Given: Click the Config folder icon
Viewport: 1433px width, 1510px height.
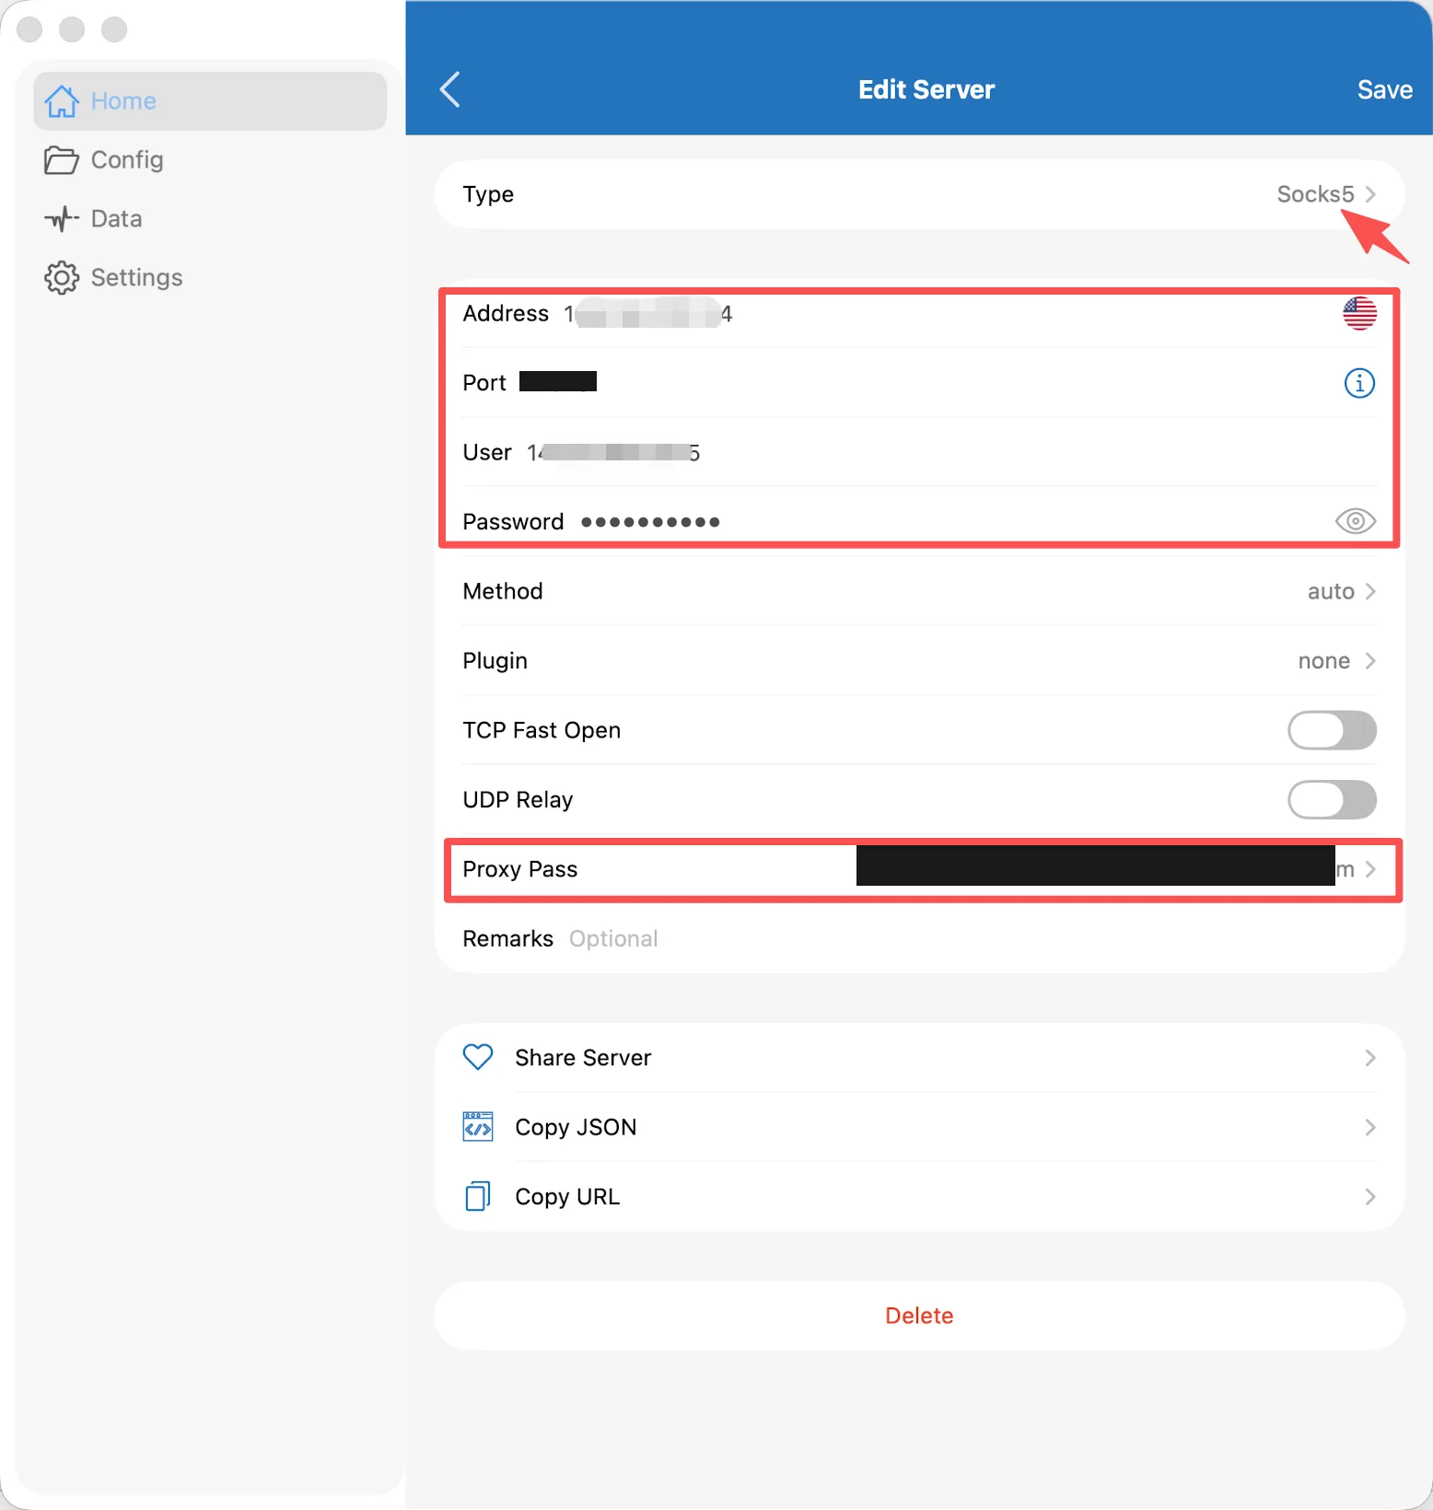Looking at the screenshot, I should click(x=62, y=159).
